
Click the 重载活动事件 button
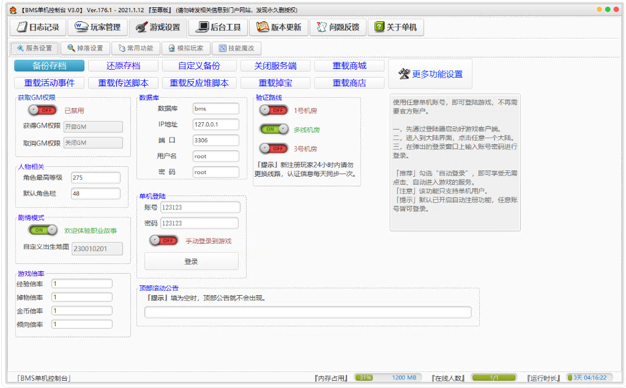pyautogui.click(x=49, y=83)
